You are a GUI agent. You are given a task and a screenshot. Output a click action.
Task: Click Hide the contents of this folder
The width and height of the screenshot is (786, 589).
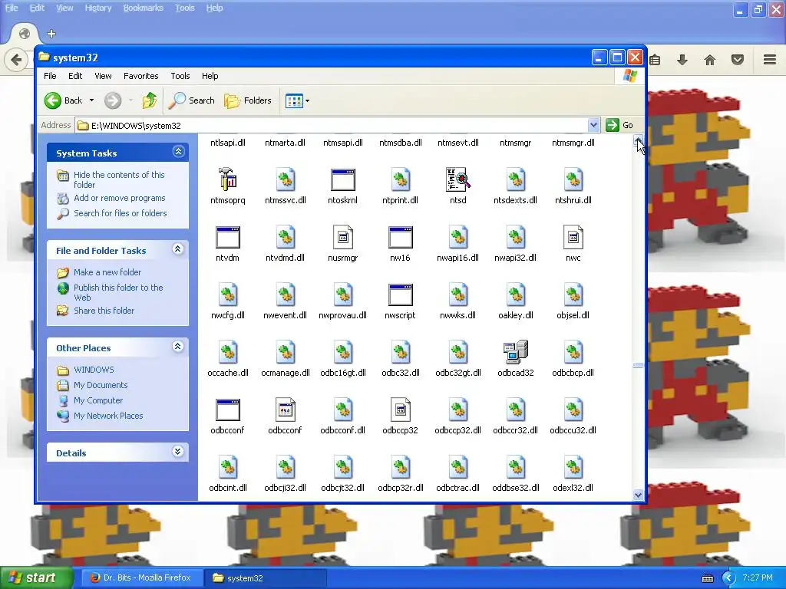[x=119, y=179]
